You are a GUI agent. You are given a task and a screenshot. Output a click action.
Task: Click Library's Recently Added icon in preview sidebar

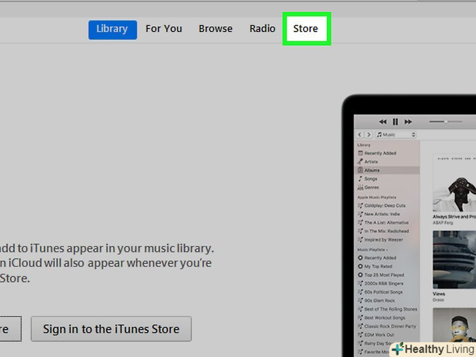[x=360, y=153]
